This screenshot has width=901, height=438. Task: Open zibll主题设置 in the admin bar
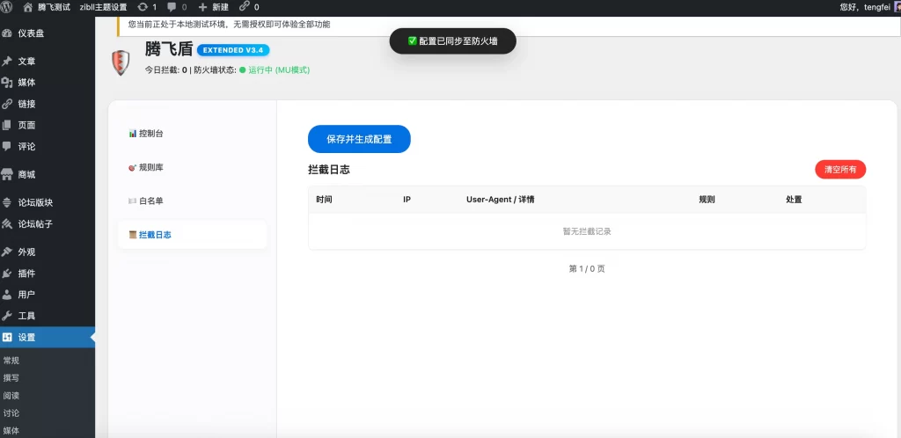(103, 7)
